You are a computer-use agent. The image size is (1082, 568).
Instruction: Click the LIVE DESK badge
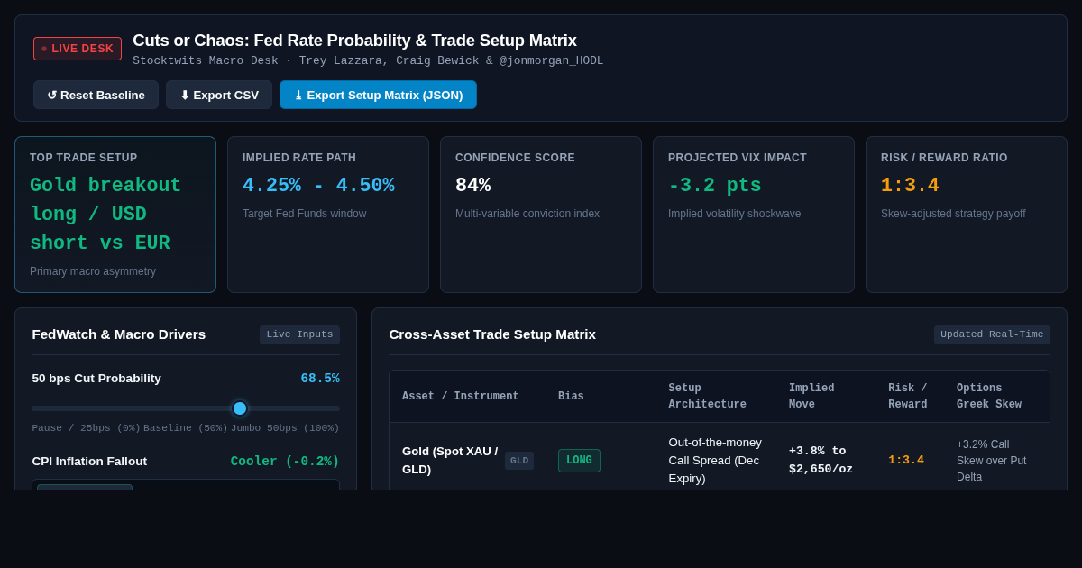pyautogui.click(x=78, y=49)
